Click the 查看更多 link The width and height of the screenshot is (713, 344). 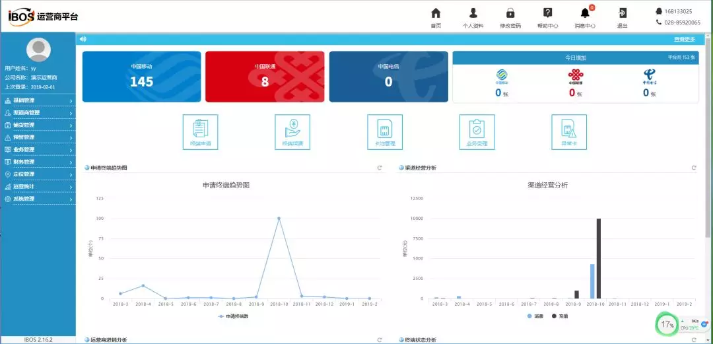[685, 40]
